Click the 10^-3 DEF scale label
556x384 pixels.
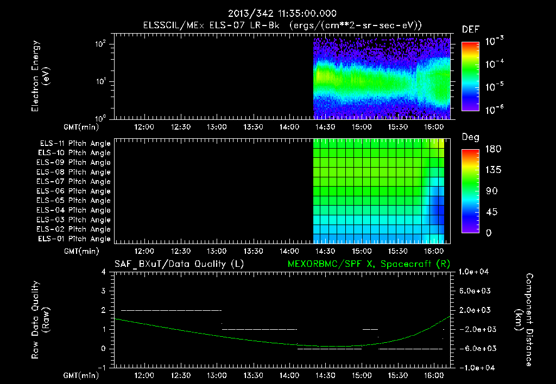[494, 41]
